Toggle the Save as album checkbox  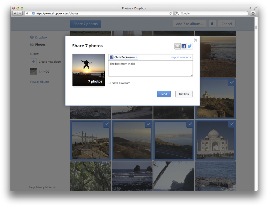click(109, 83)
